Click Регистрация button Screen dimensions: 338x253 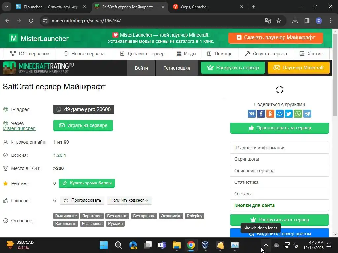click(177, 68)
